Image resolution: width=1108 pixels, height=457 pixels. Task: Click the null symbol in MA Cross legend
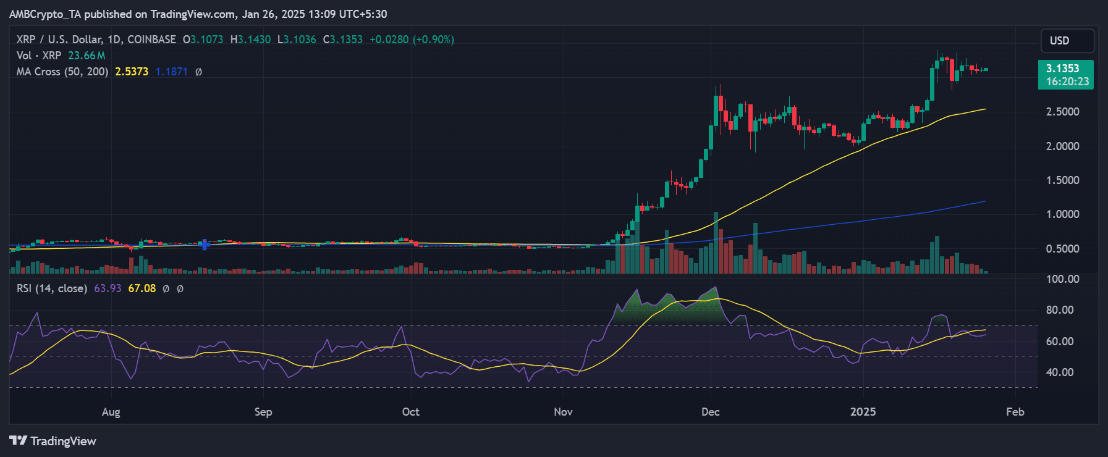[x=198, y=72]
